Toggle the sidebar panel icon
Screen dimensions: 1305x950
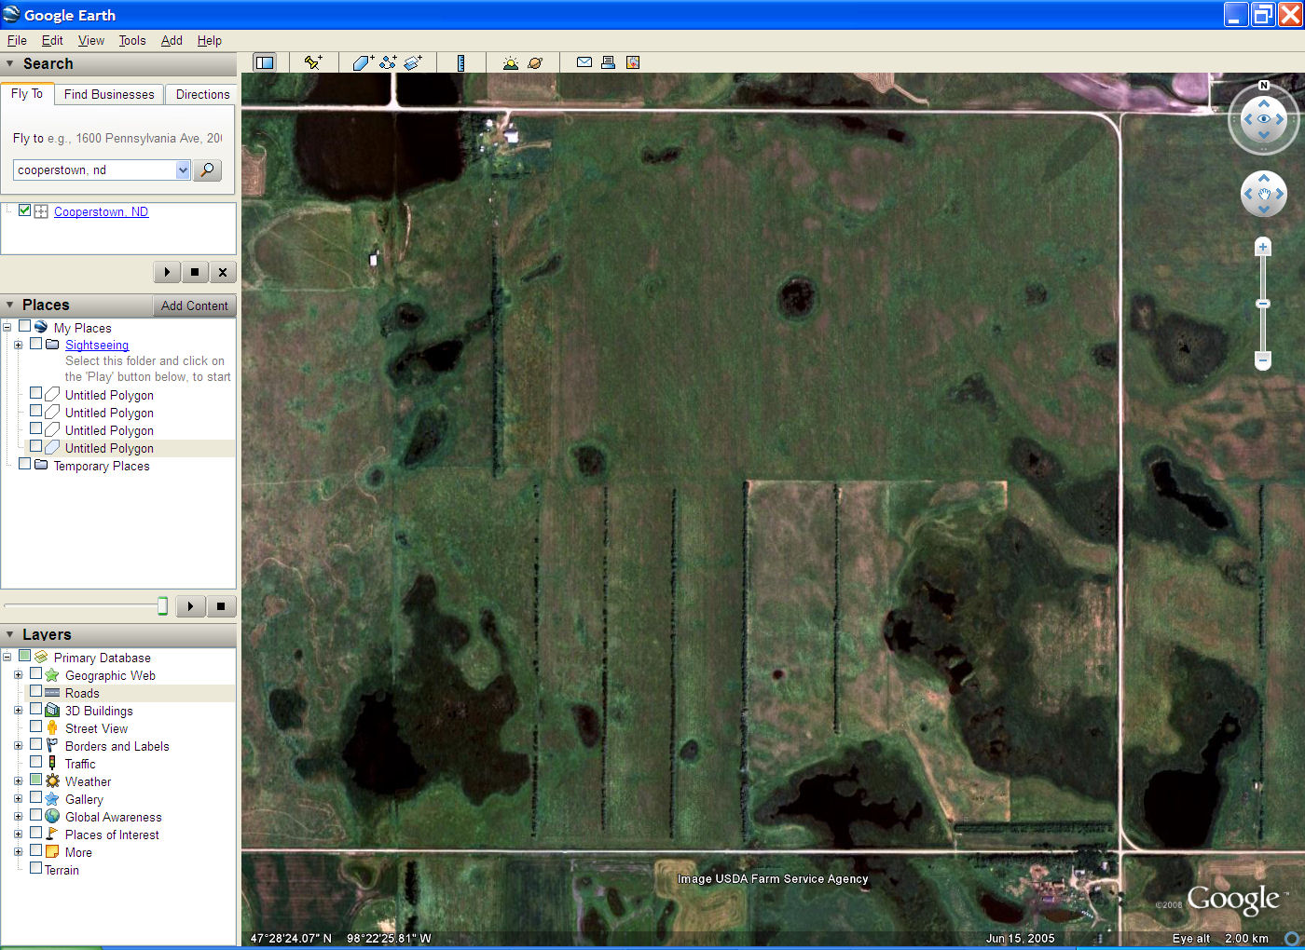pos(265,62)
